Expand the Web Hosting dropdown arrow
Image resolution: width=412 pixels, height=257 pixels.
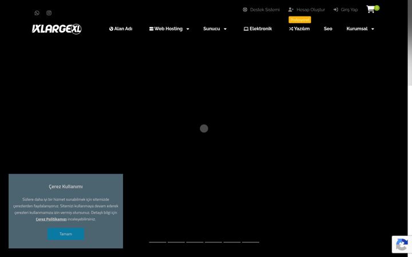(x=188, y=29)
